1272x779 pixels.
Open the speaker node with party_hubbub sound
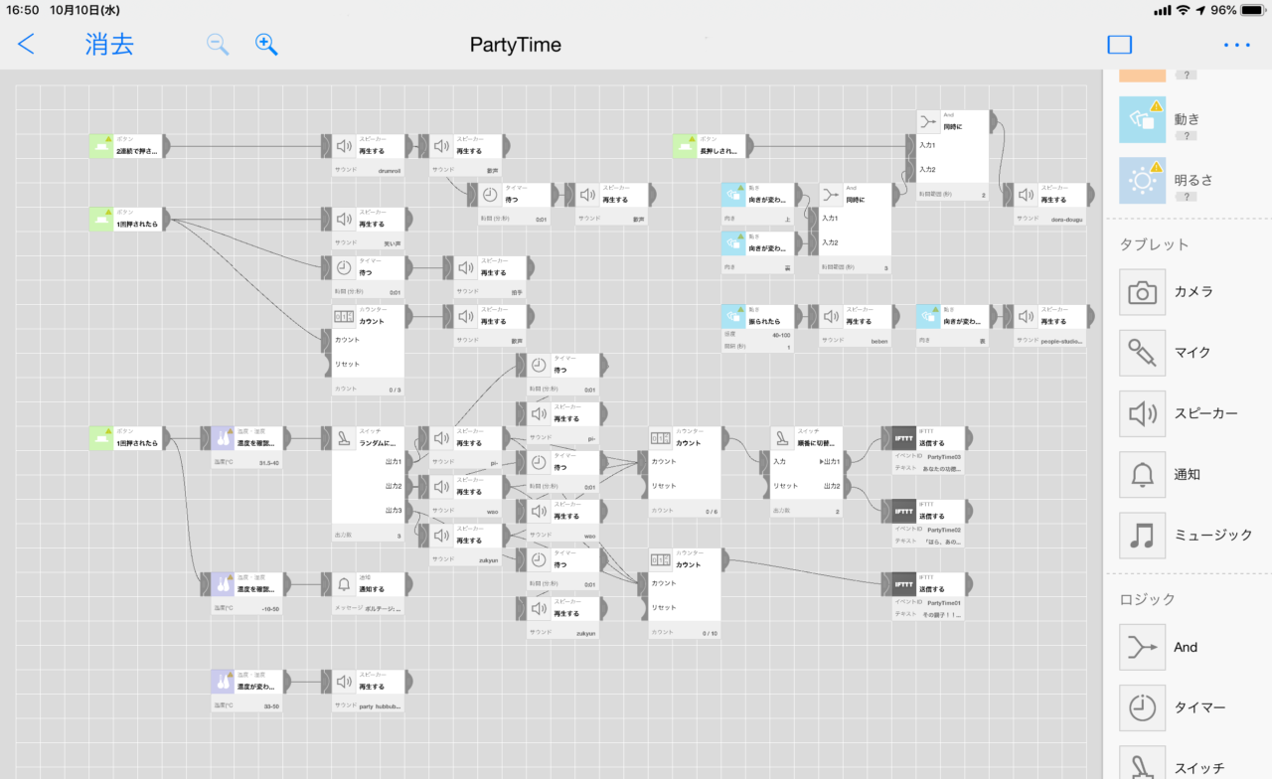point(369,692)
